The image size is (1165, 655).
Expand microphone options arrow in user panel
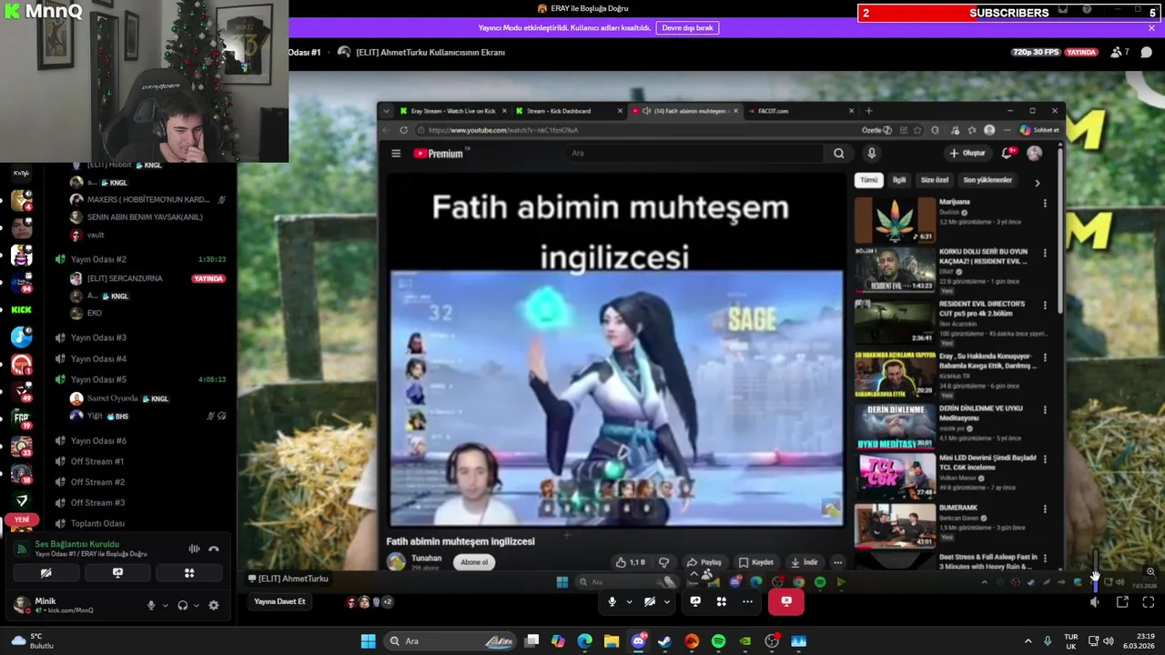coord(165,606)
